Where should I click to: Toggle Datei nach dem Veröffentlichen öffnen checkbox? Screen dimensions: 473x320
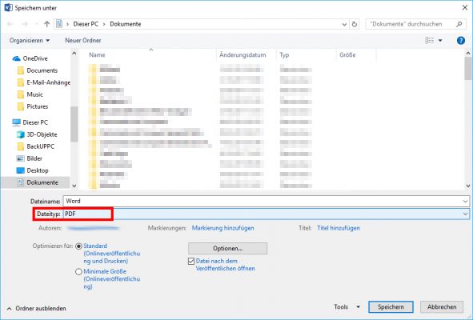coord(191,261)
